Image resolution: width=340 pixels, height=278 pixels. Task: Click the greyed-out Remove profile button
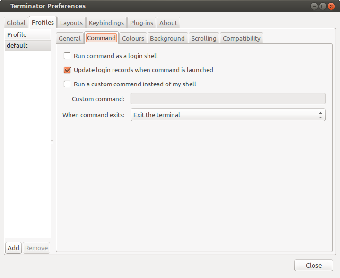(x=36, y=248)
